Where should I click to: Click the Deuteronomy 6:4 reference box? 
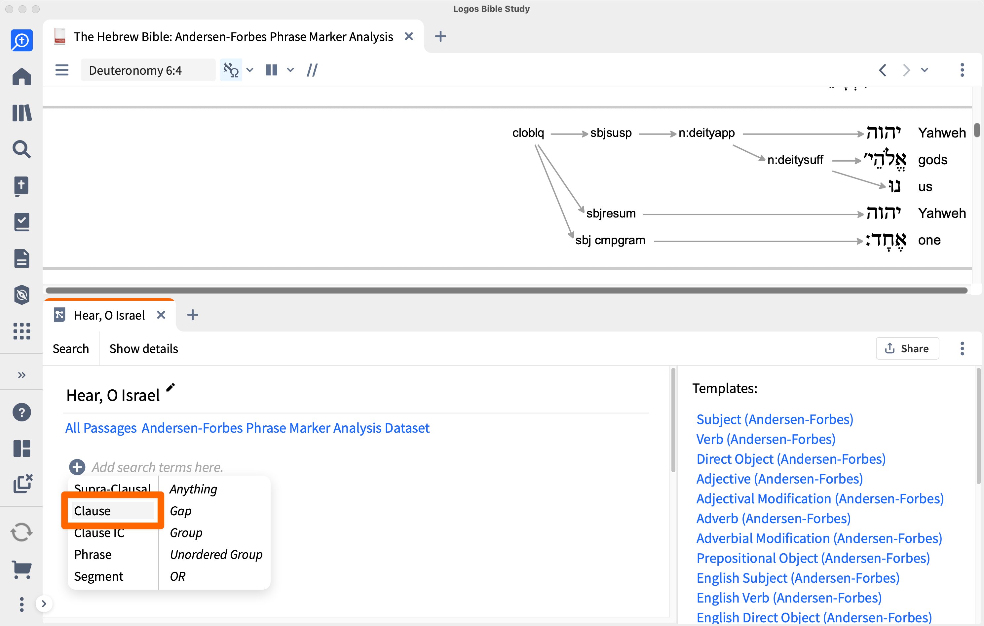[148, 70]
